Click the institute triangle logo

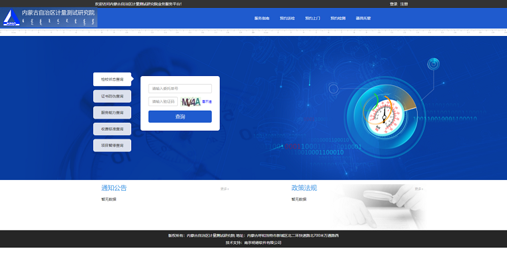(11, 17)
